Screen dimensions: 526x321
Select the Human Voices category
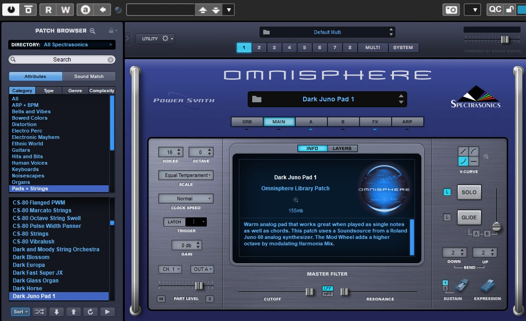(29, 163)
